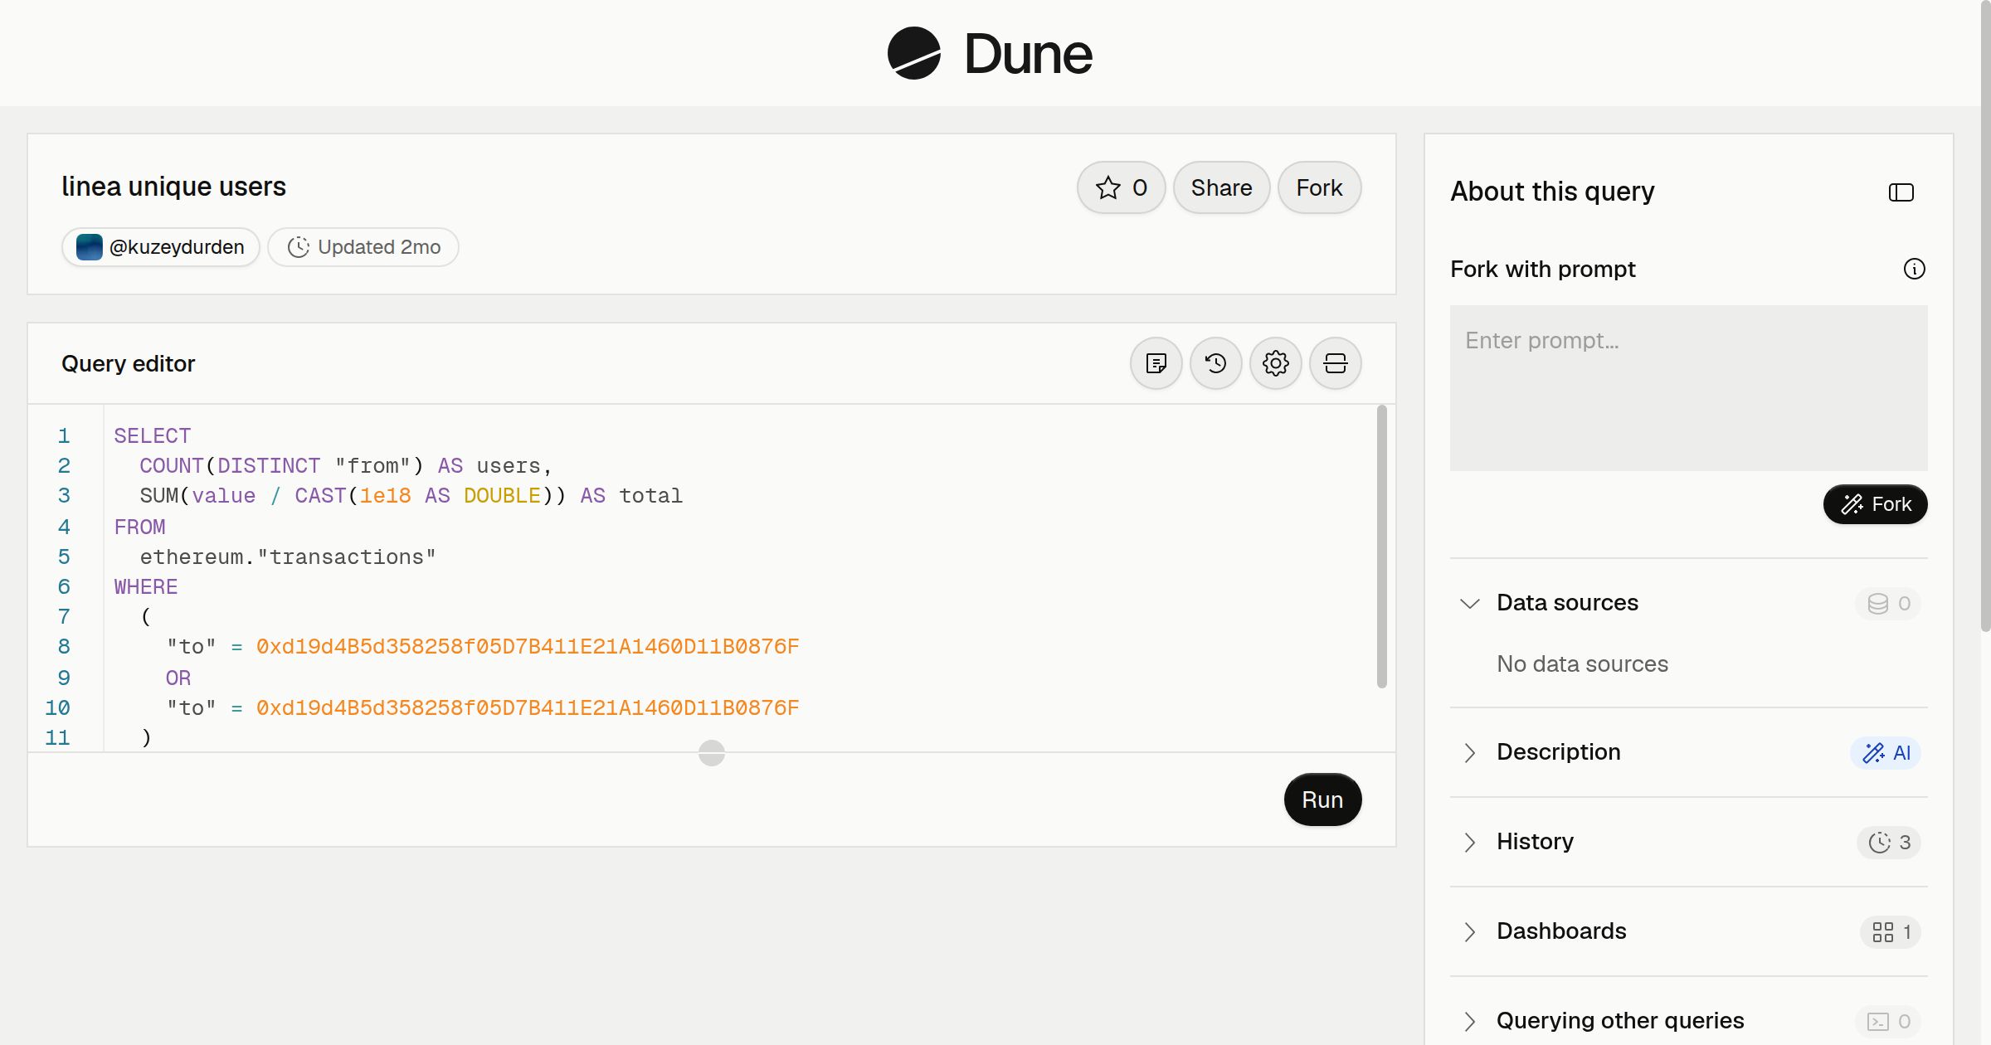Focus the Enter prompt text area
1991x1045 pixels.
click(x=1688, y=388)
